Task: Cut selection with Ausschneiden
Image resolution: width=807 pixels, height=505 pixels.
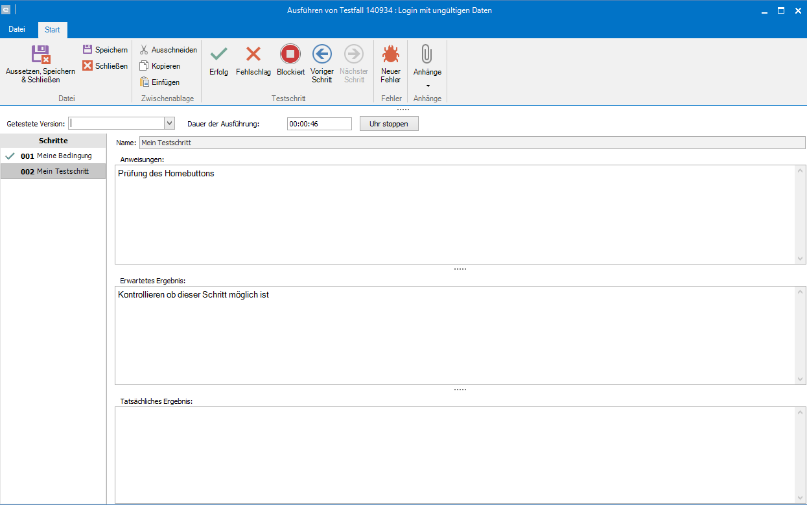Action: click(x=144, y=50)
